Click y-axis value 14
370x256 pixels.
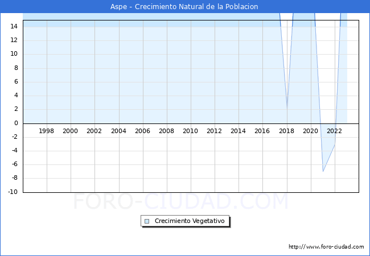click(14, 26)
